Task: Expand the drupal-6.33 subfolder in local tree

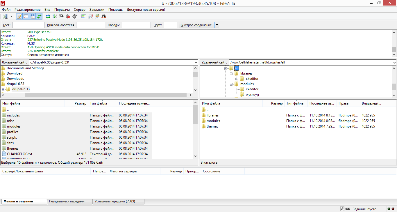Action: tap(3, 89)
